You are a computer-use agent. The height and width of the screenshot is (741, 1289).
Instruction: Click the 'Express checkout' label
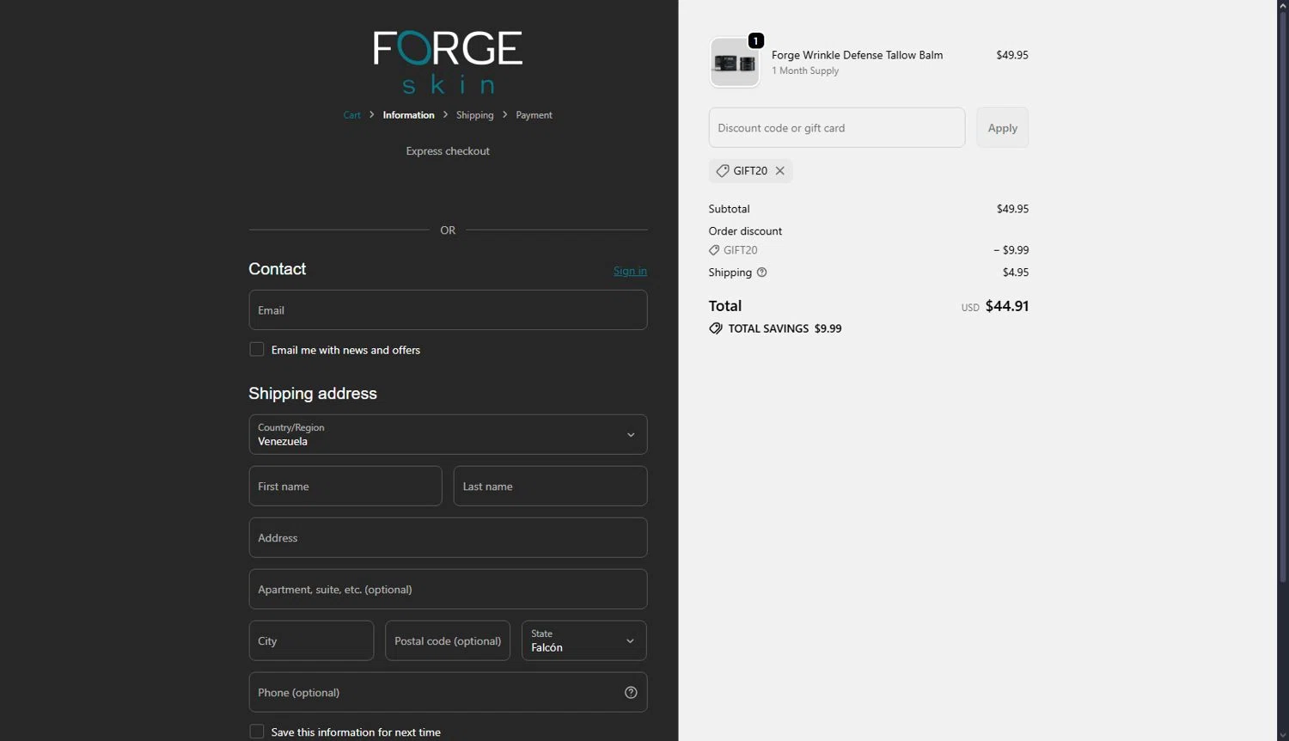(448, 151)
